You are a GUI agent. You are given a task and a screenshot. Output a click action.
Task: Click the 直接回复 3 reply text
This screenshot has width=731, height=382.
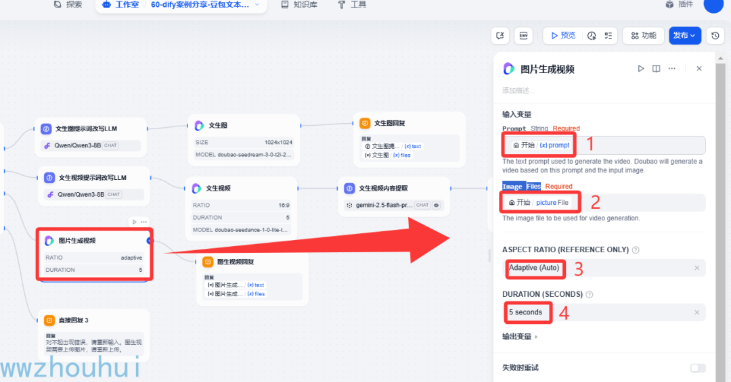pyautogui.click(x=93, y=345)
